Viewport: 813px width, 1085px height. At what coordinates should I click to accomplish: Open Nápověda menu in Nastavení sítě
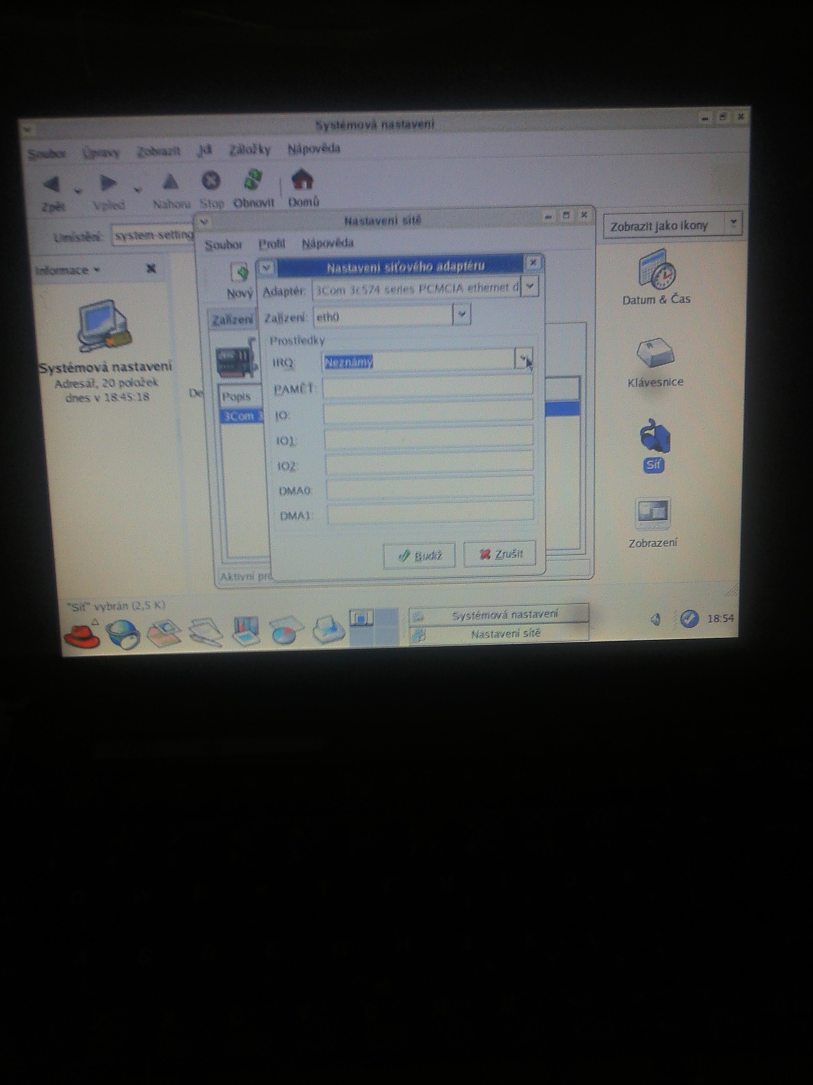pos(327,243)
